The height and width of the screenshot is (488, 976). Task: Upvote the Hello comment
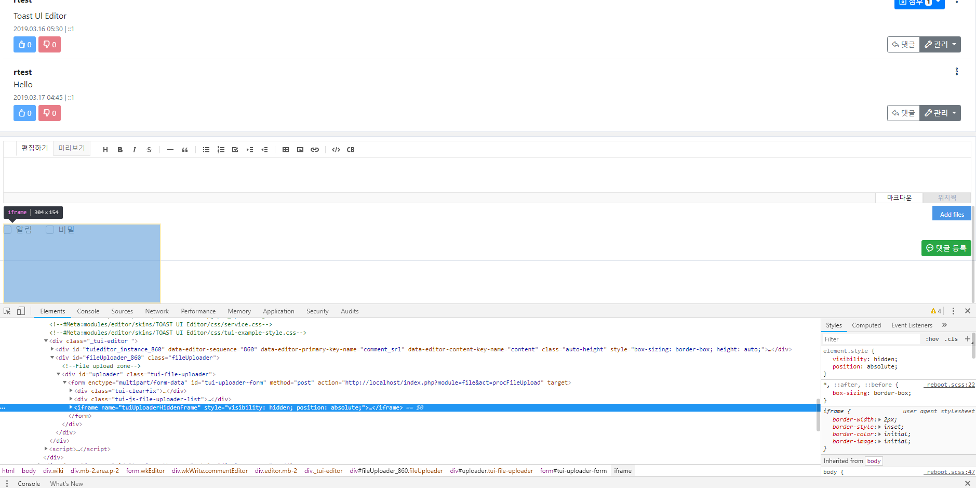coord(24,113)
